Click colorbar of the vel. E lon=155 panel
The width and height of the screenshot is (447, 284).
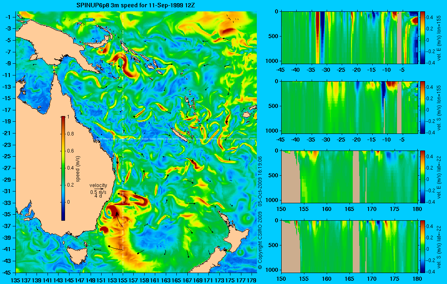coord(422,37)
